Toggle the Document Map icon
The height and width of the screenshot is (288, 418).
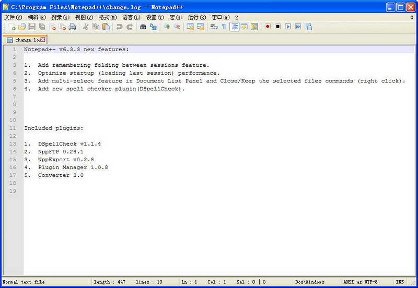click(x=254, y=27)
